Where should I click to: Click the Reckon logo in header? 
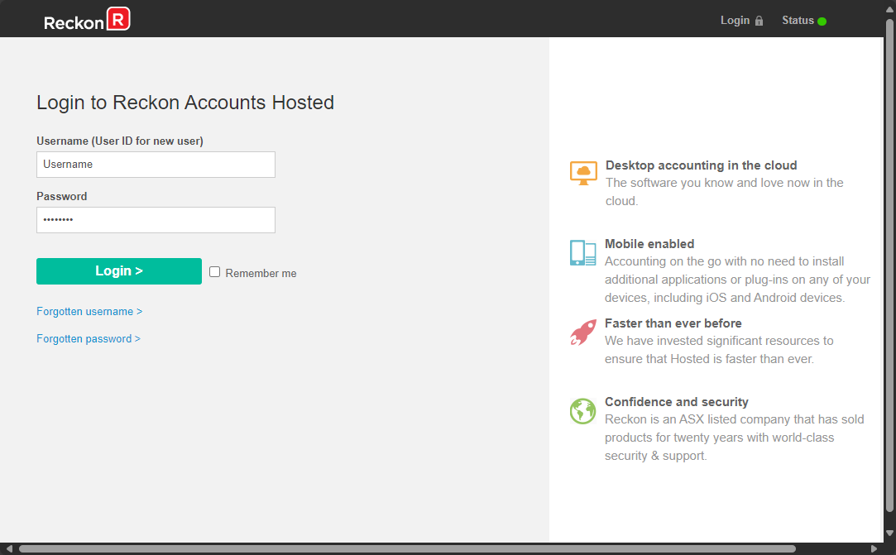click(x=87, y=19)
